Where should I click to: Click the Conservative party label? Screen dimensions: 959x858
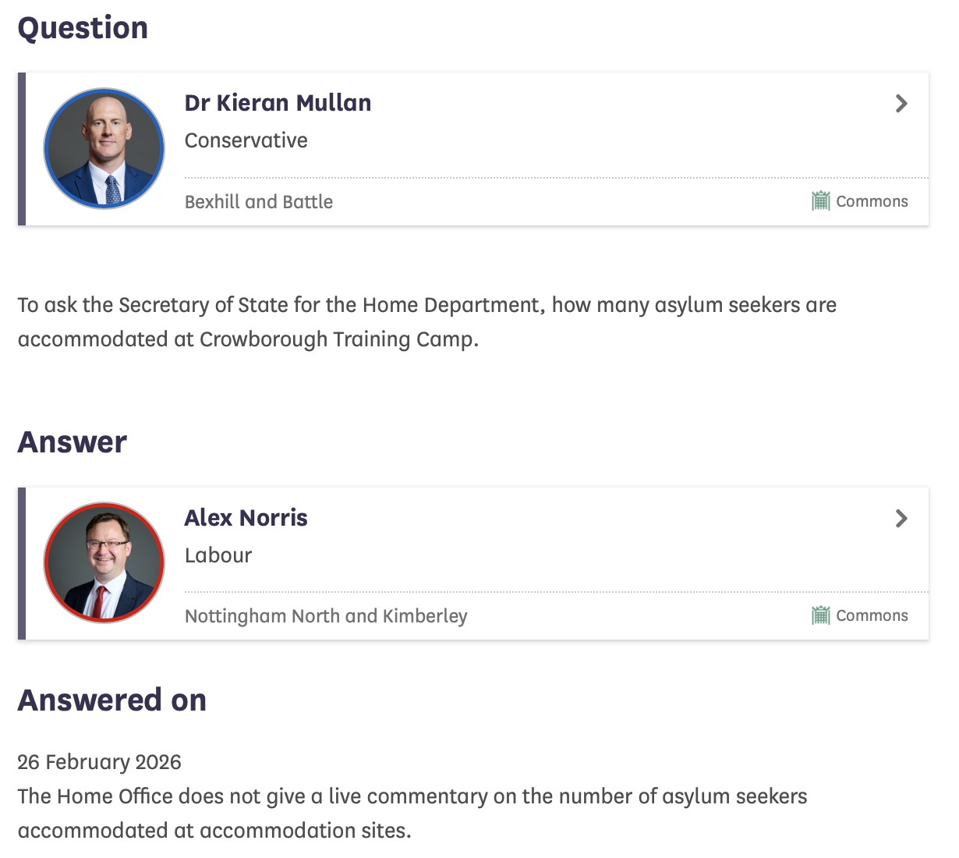point(246,140)
